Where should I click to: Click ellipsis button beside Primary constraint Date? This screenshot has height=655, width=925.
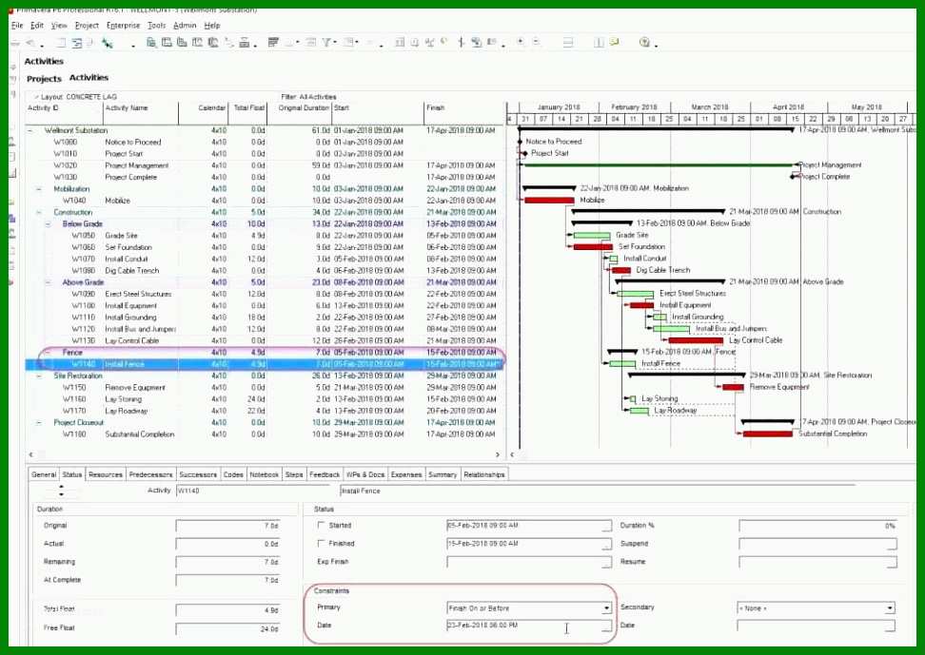pyautogui.click(x=606, y=626)
